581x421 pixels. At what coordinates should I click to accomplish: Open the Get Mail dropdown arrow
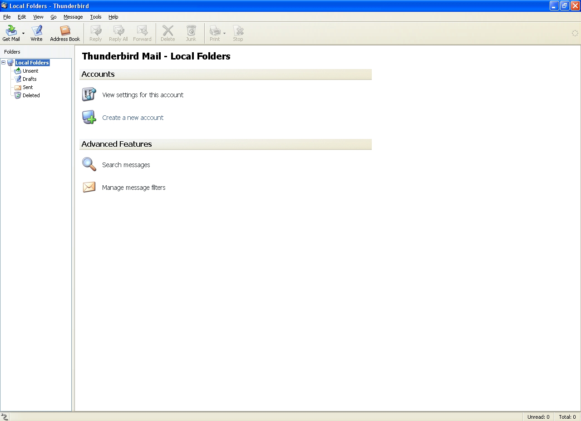(23, 33)
